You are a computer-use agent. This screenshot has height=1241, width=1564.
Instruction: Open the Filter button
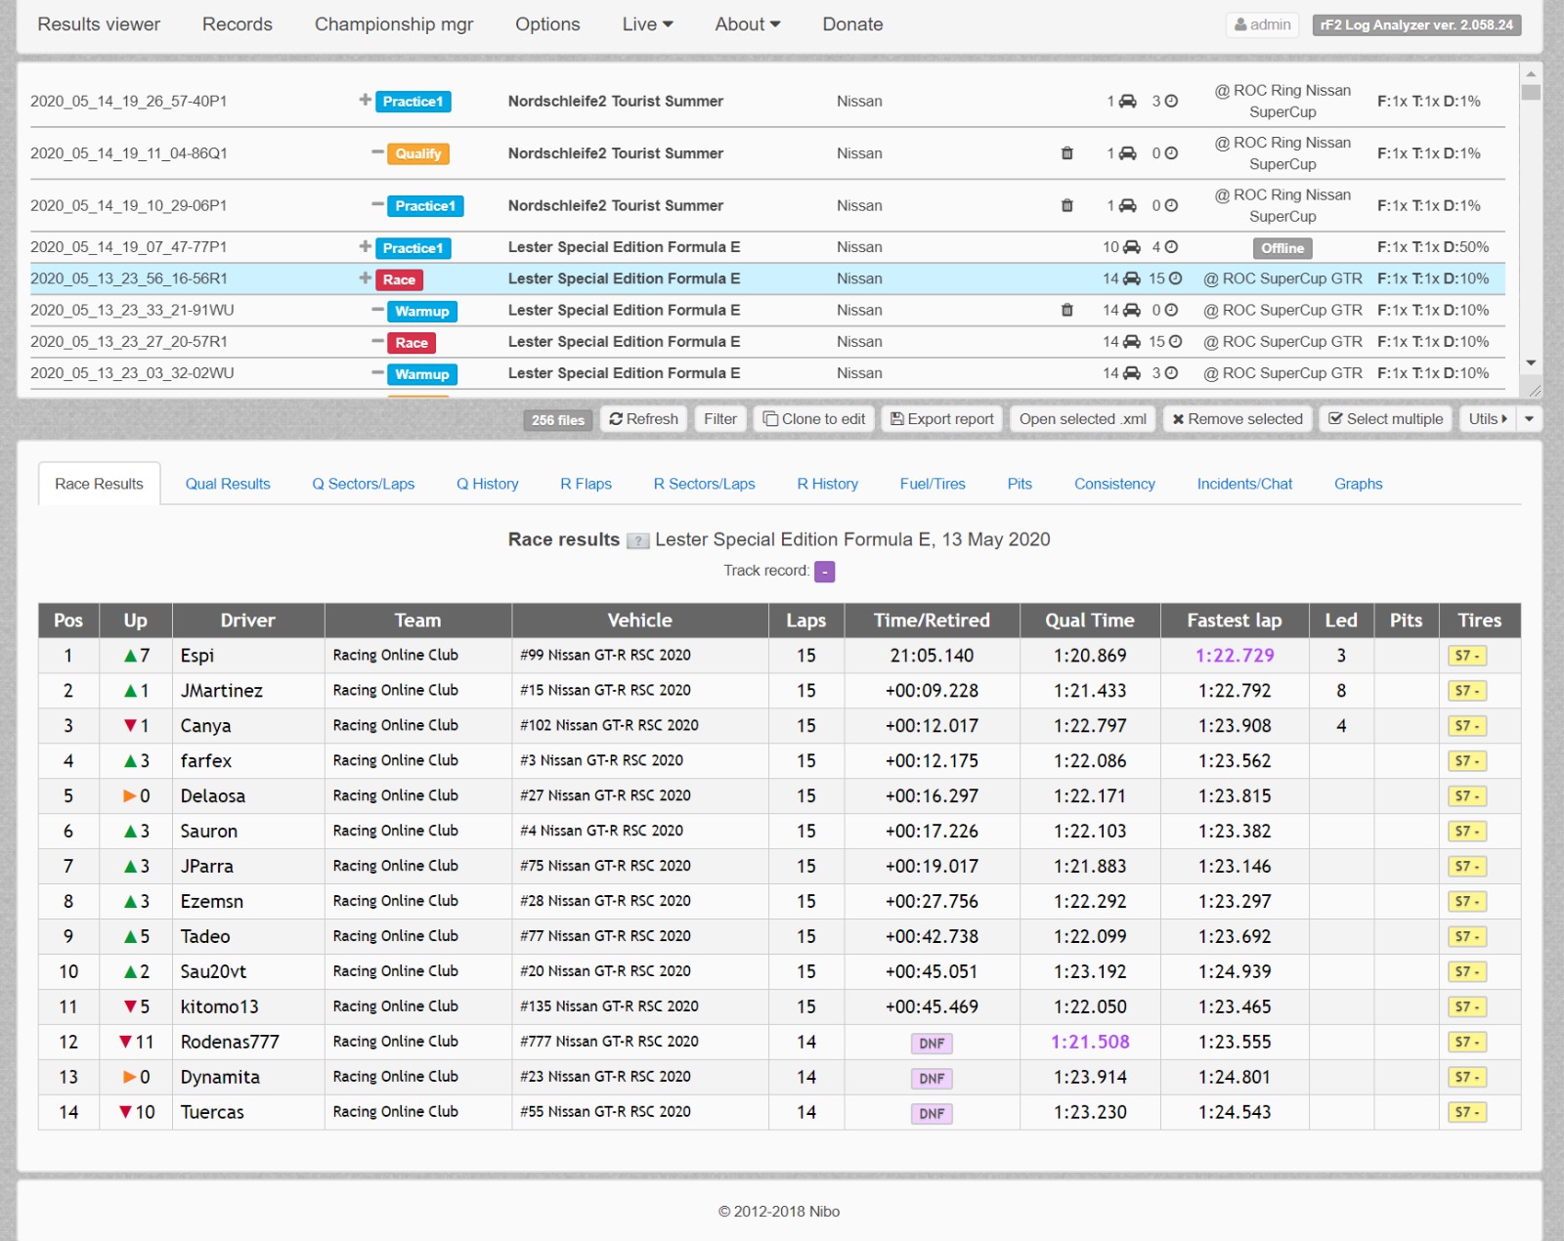coord(720,419)
